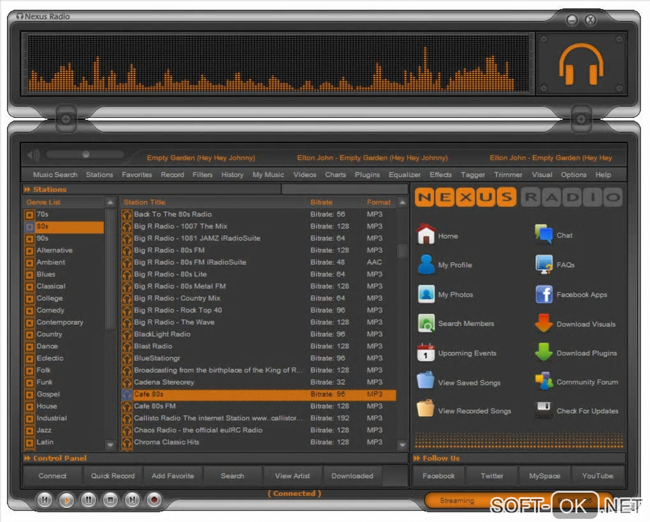This screenshot has width=650, height=522.
Task: Click the View Artist button
Action: point(292,476)
